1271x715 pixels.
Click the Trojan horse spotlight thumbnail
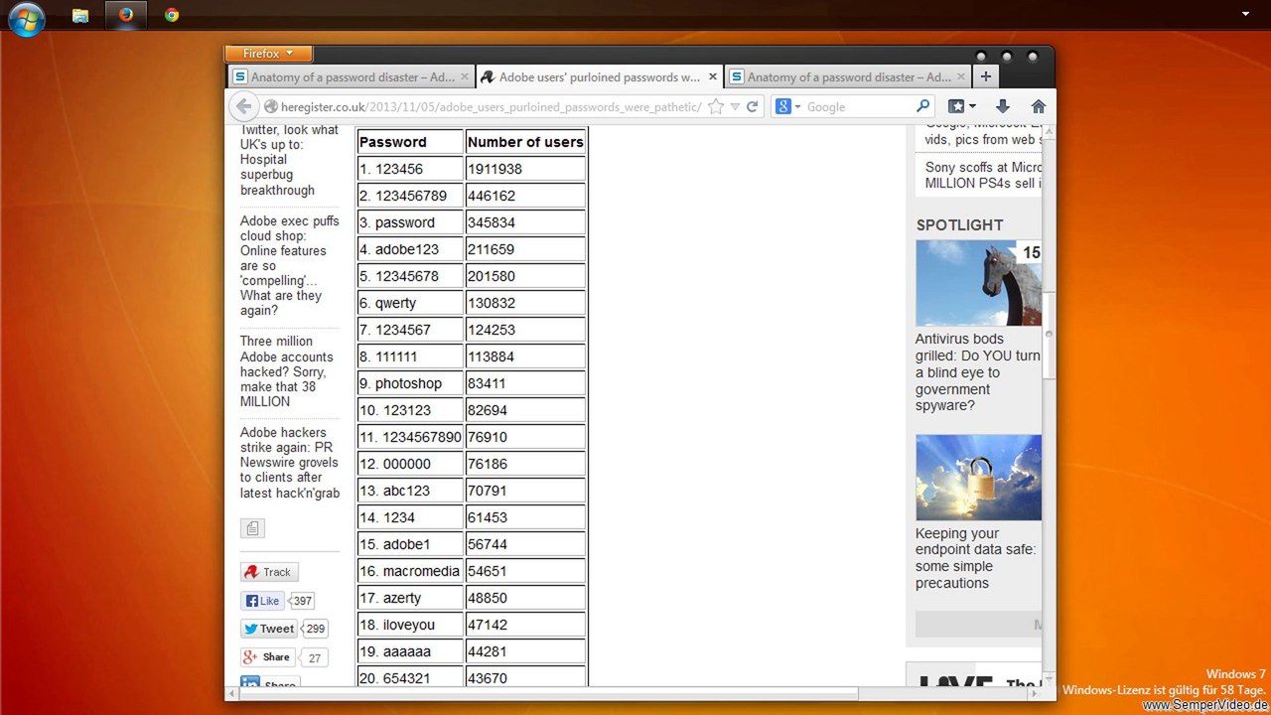click(x=978, y=283)
